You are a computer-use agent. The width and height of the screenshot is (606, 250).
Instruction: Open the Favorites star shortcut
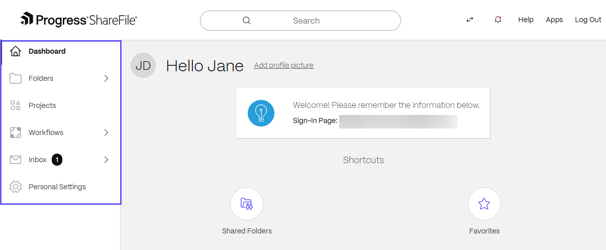(x=484, y=204)
